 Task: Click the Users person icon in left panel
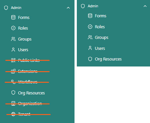pos(13,50)
